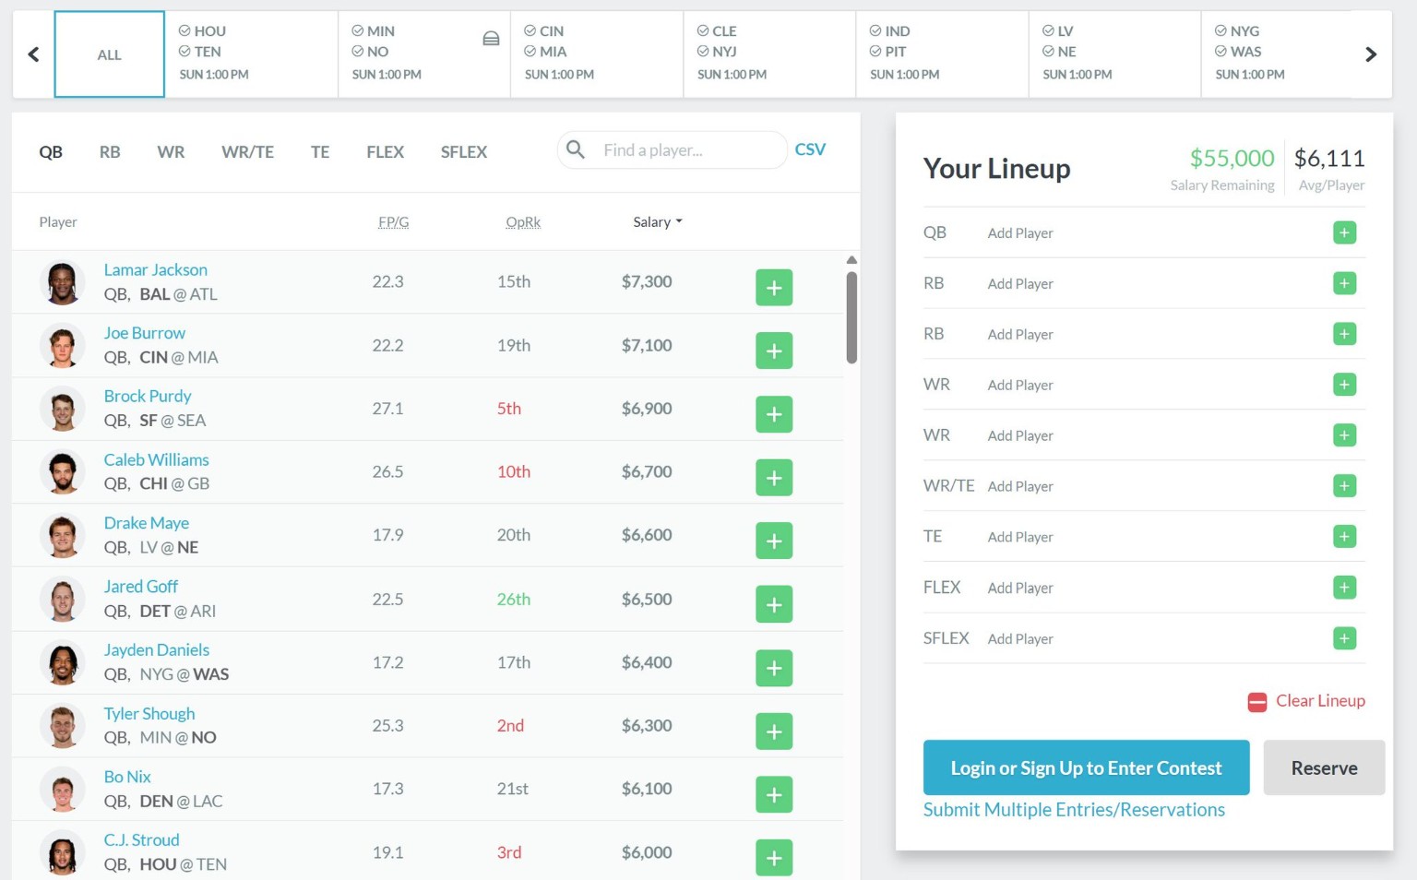Screen dimensions: 1417x880
Task: Sort players using Salary dropdown arrow
Action: click(x=679, y=221)
